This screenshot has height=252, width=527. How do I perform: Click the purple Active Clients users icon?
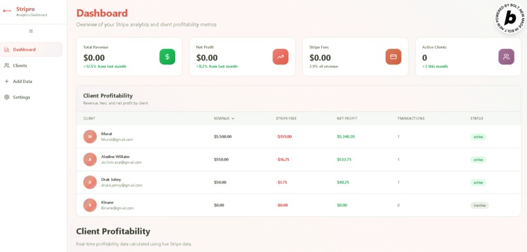click(x=506, y=57)
